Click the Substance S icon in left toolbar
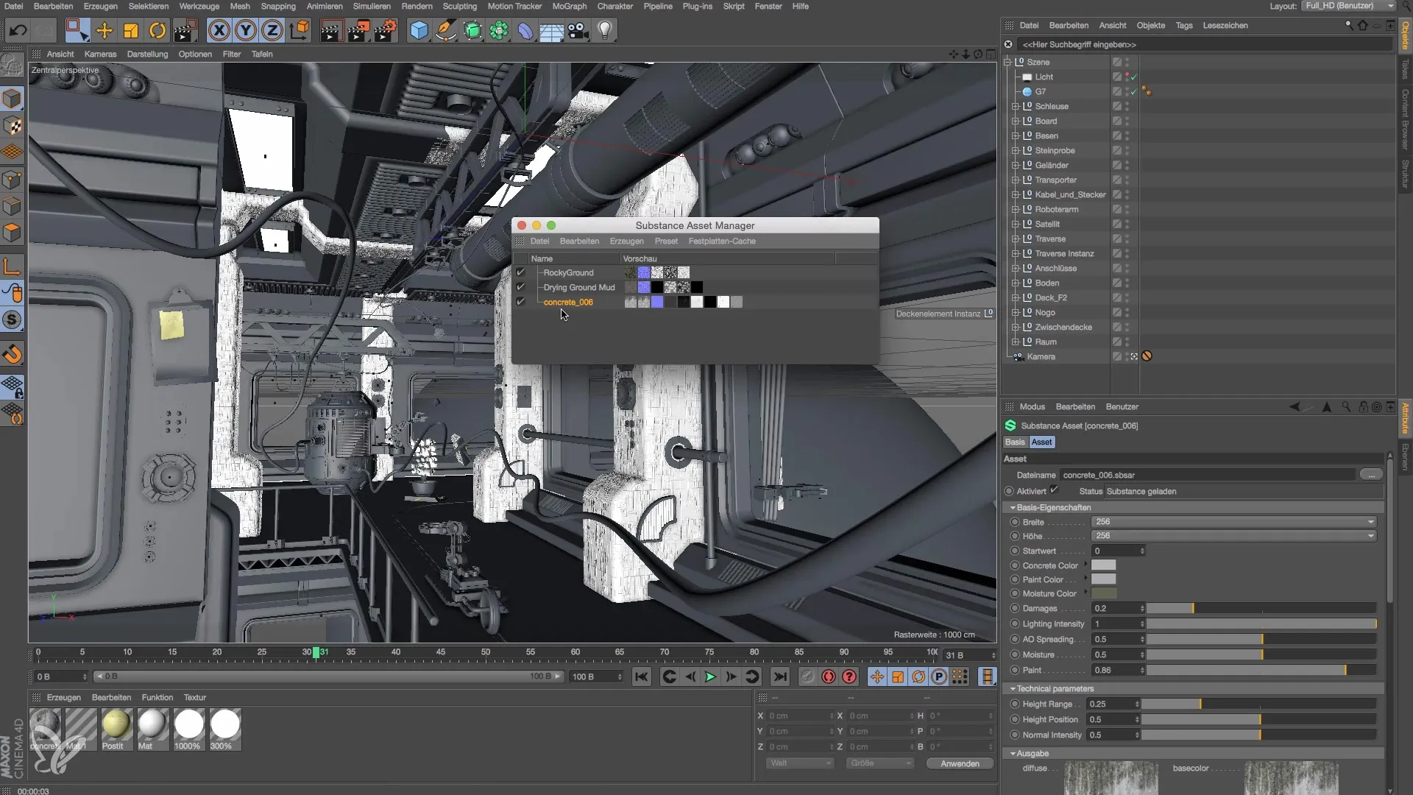 coord(13,319)
